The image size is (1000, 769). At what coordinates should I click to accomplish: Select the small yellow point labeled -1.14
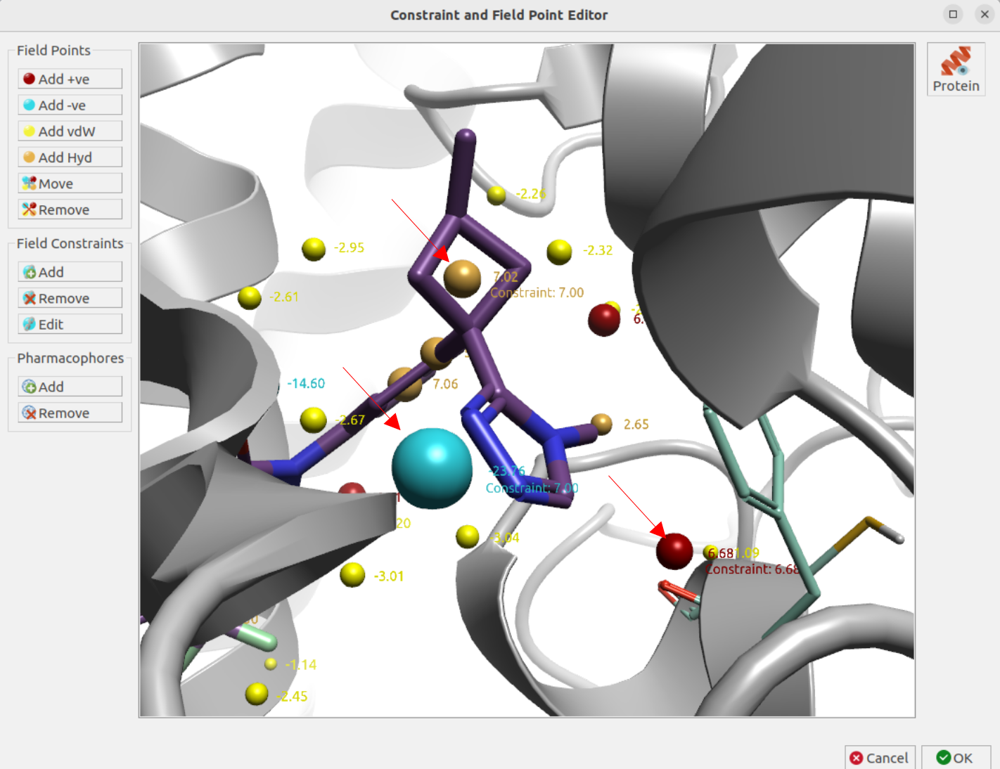point(271,664)
